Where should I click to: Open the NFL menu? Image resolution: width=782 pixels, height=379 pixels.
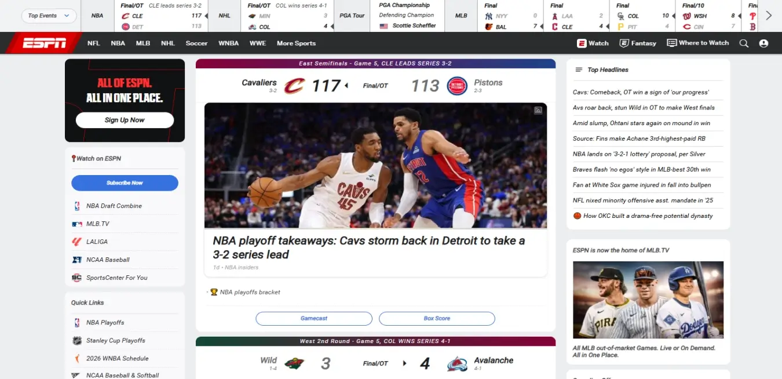(94, 43)
